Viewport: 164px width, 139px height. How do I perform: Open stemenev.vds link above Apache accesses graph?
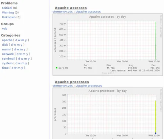pos(63,12)
